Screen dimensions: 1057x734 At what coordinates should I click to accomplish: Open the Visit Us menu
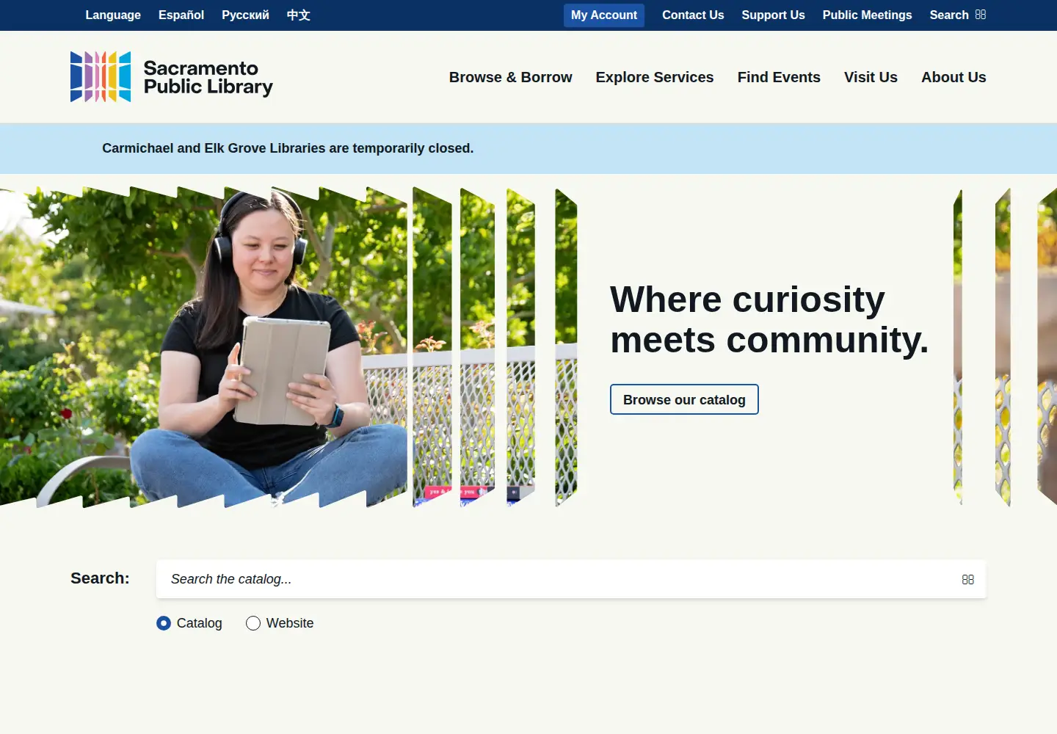tap(871, 77)
